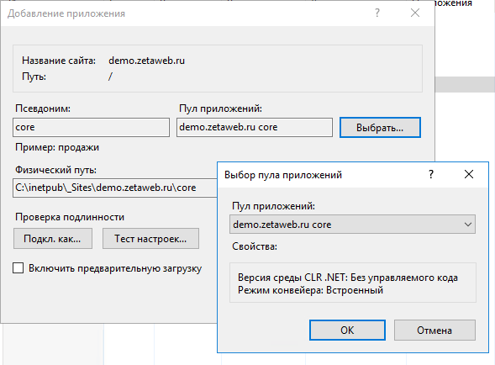
Task: Click the Физический путь text field
Action: click(x=115, y=188)
